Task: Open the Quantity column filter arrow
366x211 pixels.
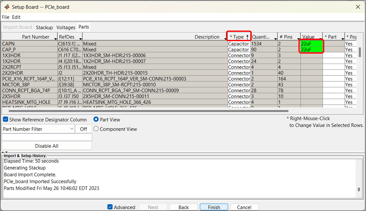Action: (275, 39)
